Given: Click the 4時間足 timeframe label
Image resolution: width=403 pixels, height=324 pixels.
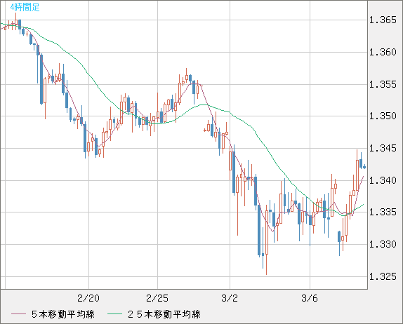Looking at the screenshot, I should (25, 7).
